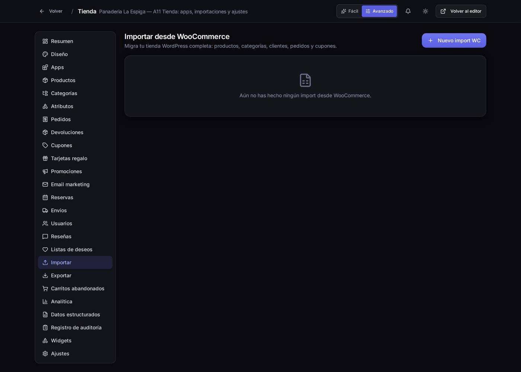Switch to Fácil mode

pos(349,11)
